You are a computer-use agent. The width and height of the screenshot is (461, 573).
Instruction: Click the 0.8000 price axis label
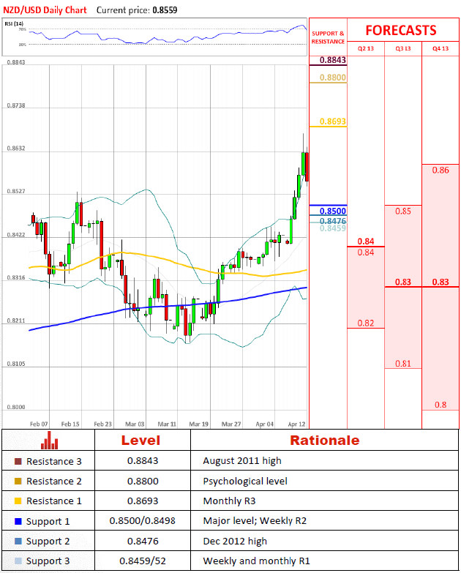[16, 407]
